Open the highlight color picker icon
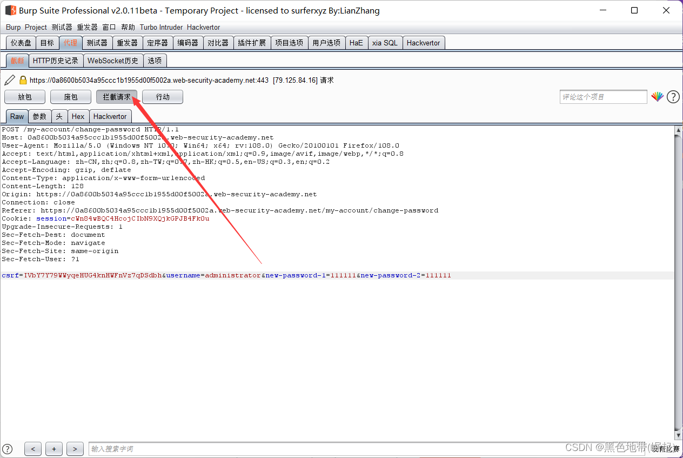The height and width of the screenshot is (458, 683). tap(657, 97)
